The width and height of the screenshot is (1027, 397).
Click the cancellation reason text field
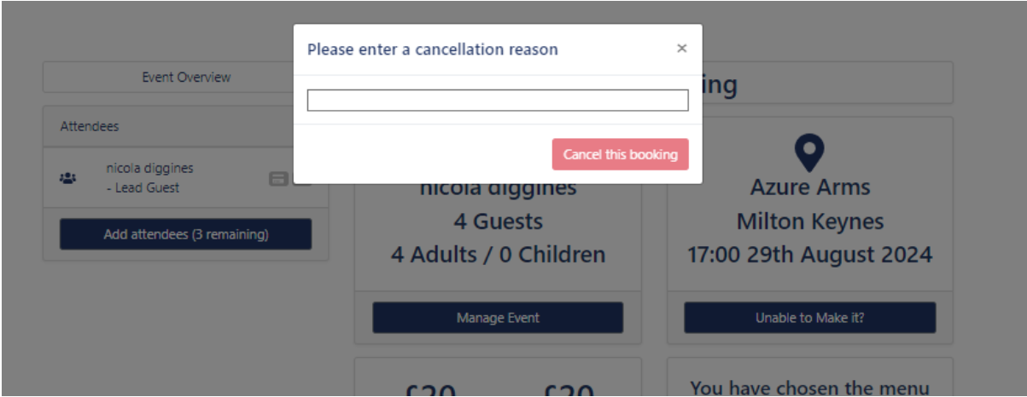click(x=497, y=101)
